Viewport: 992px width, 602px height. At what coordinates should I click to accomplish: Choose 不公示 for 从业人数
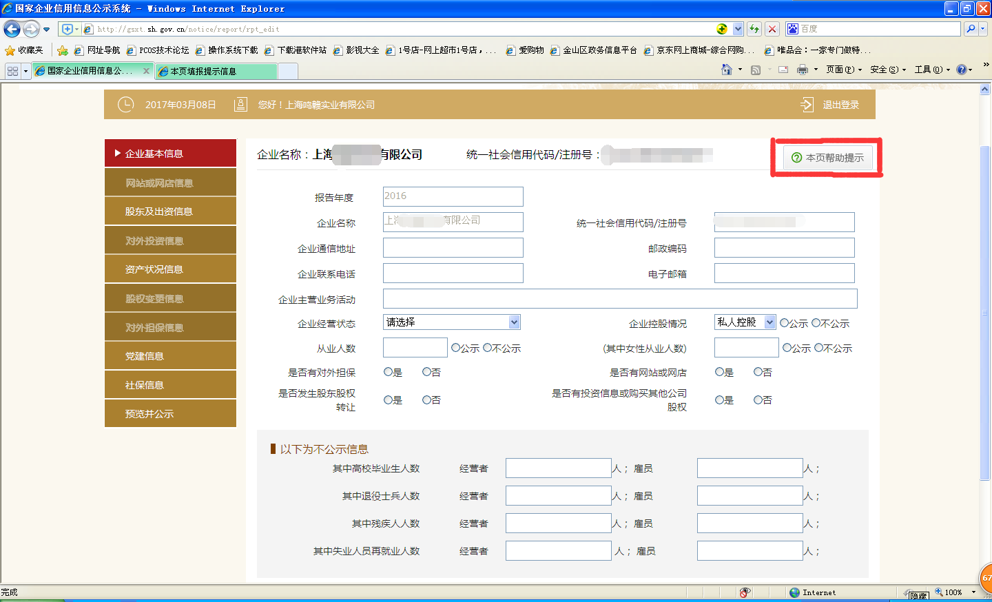[488, 348]
